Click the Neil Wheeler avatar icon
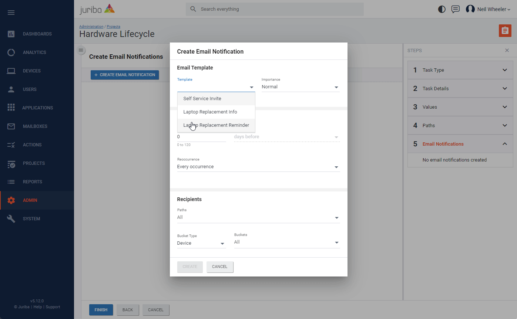517x319 pixels. click(x=470, y=9)
